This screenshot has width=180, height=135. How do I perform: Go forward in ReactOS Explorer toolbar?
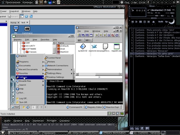pyautogui.click(x=101, y=35)
